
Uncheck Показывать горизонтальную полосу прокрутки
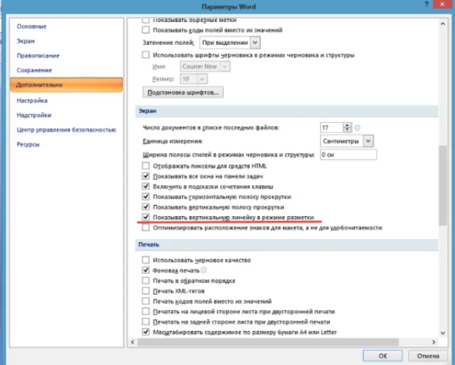tap(146, 197)
